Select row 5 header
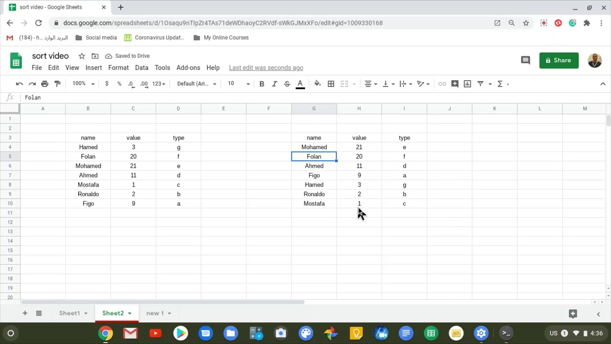The image size is (611, 344). point(10,156)
